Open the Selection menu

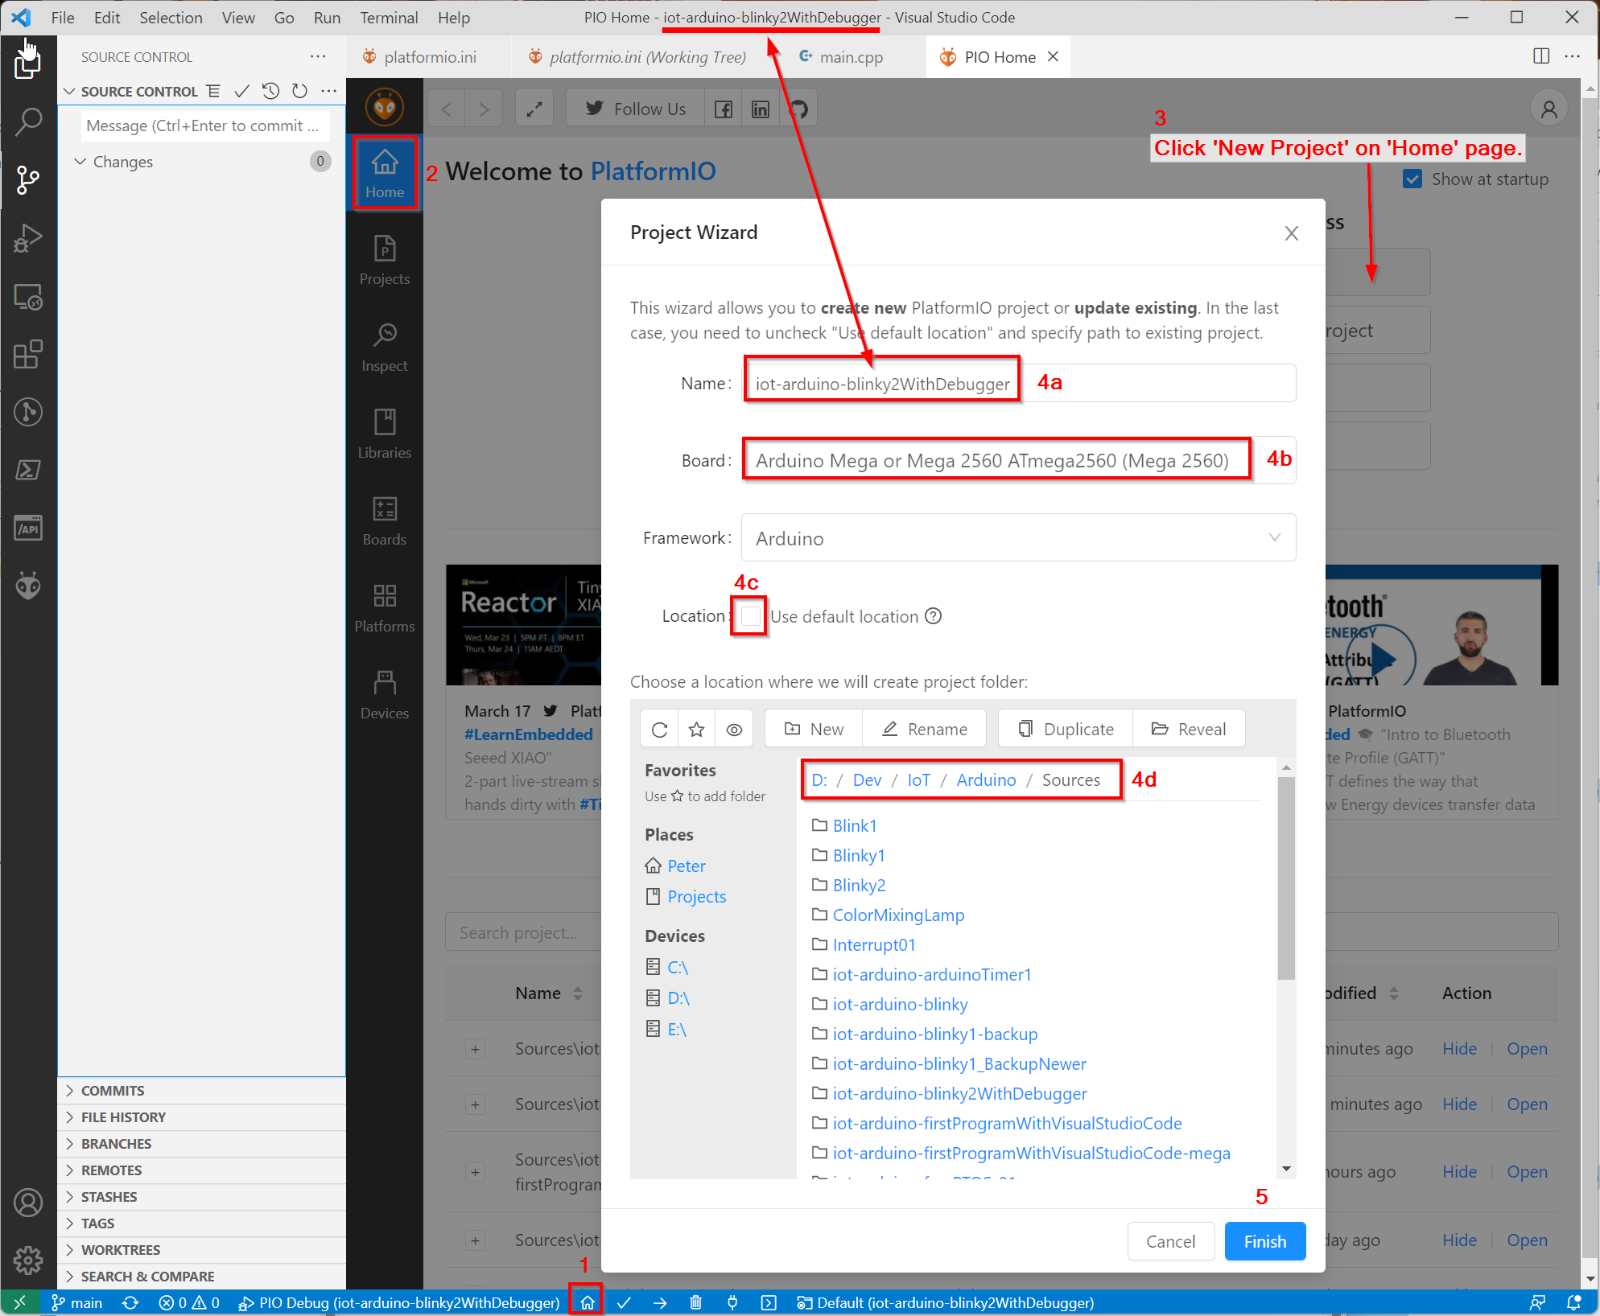171,17
